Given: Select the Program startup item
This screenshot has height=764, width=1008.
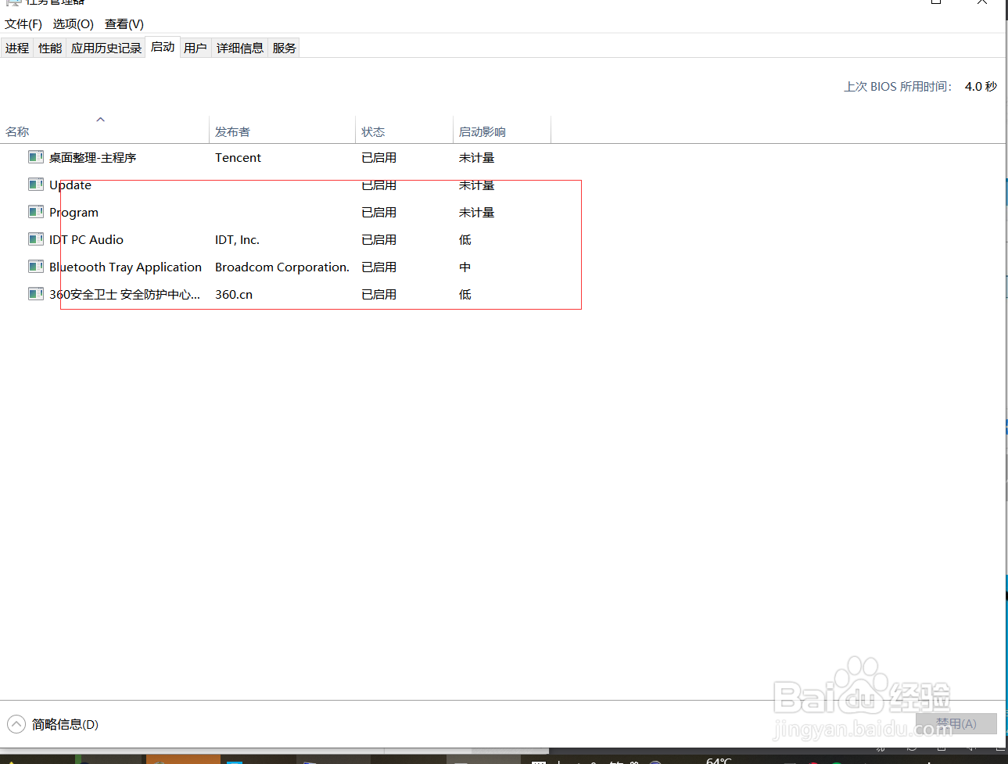Looking at the screenshot, I should 74,212.
